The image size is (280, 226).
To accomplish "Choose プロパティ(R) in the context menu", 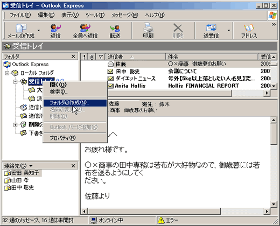I will pos(75,138).
